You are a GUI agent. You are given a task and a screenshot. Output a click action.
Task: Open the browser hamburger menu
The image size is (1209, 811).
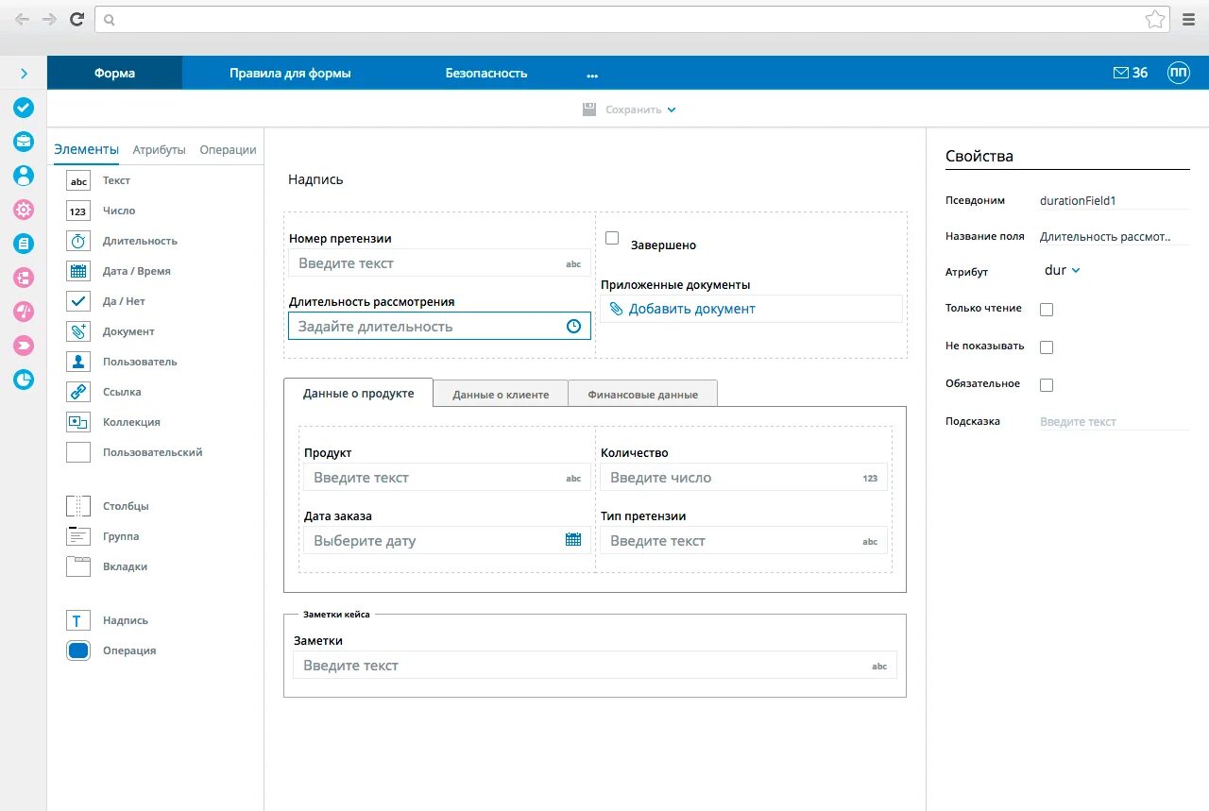click(x=1189, y=19)
